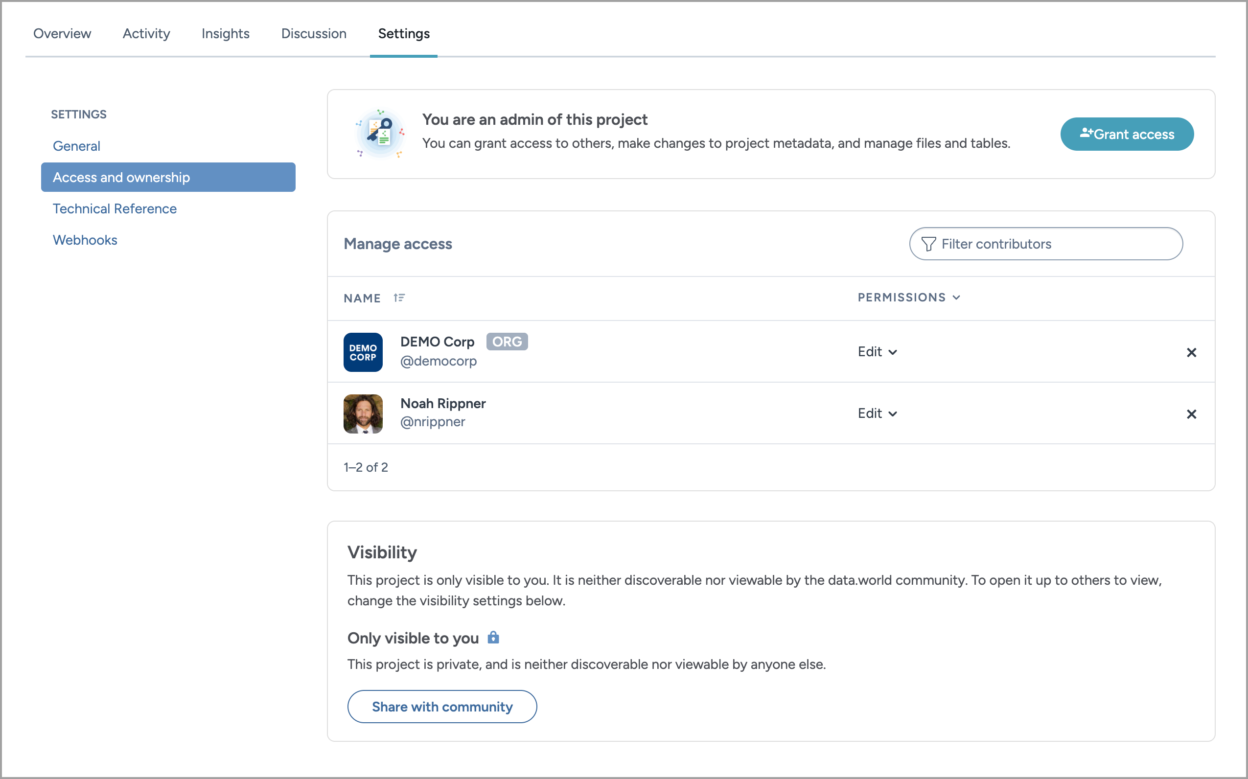The image size is (1248, 779).
Task: Click Noah Rippner's profile photo
Action: [363, 414]
